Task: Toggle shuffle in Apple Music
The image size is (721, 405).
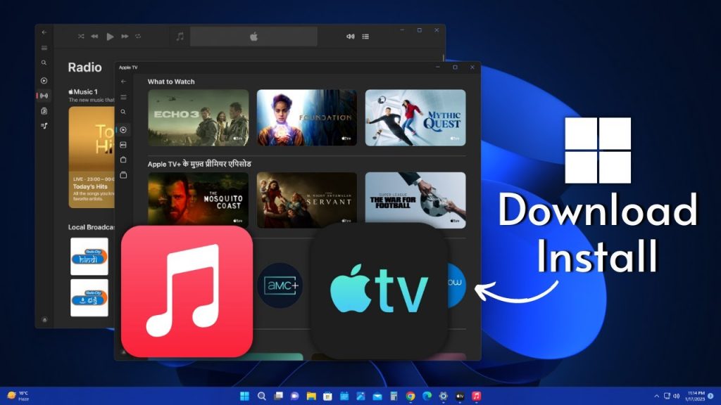Action: click(x=81, y=37)
